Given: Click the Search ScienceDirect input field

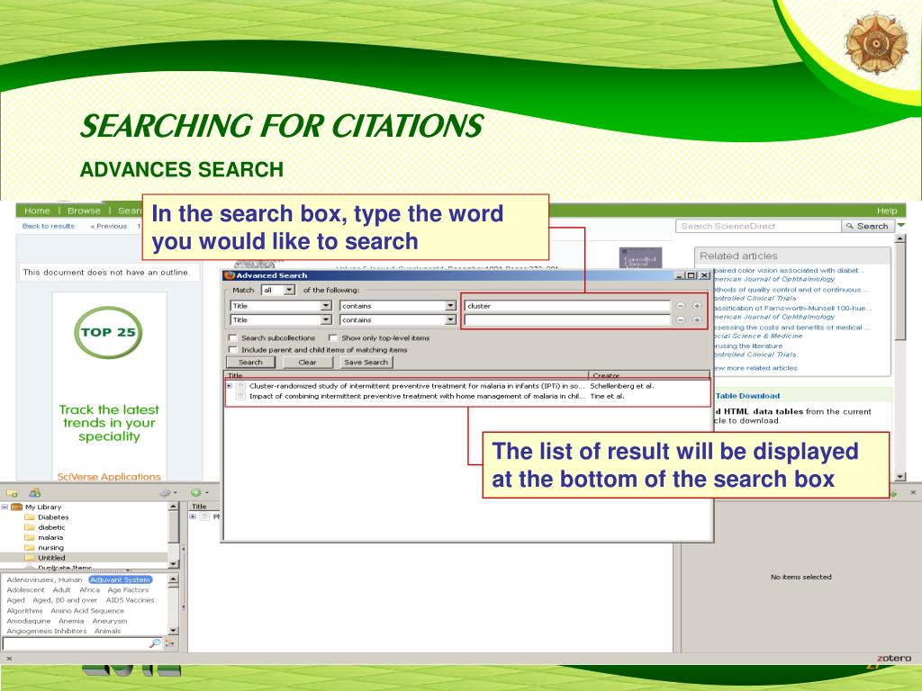Looking at the screenshot, I should 758,226.
